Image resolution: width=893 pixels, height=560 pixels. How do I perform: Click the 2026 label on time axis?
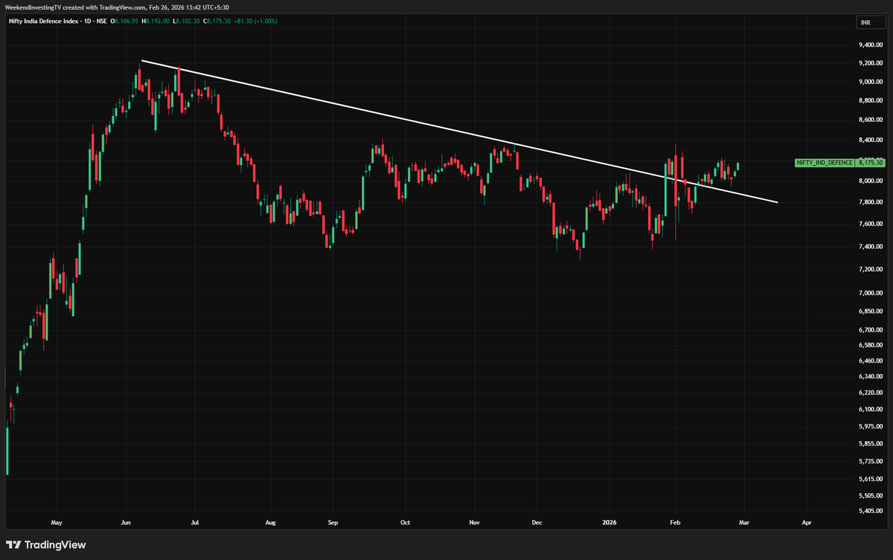(611, 523)
